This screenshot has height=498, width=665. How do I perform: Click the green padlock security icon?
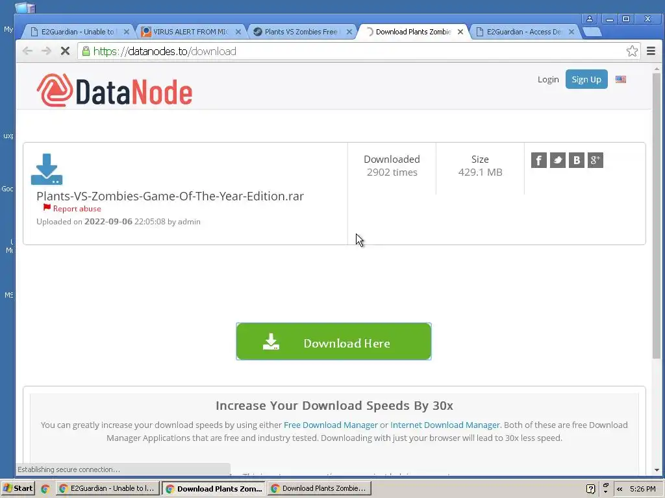86,51
